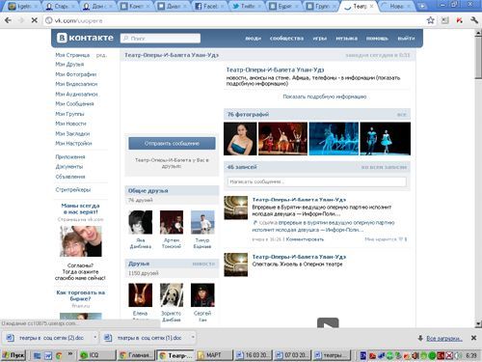
Task: Click выйти to log out
Action: 406,39
